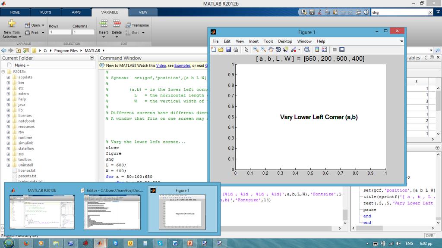Open Current Folder panel actions dropdown
Viewport: 442px width, 248px height.
[92, 58]
